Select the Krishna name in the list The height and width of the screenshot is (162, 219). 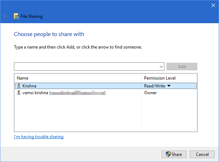pos(29,86)
